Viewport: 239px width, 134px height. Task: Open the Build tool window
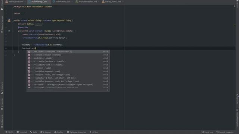pos(34,132)
